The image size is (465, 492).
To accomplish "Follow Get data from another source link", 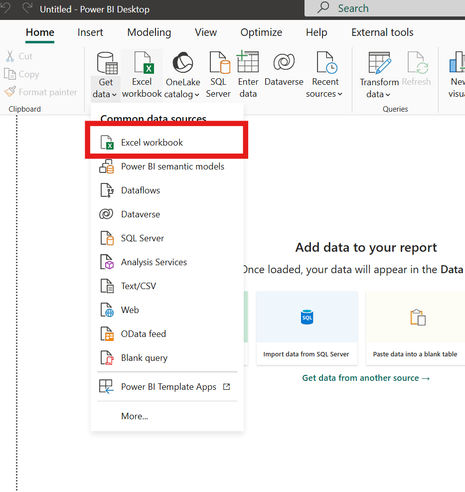I will pos(366,378).
